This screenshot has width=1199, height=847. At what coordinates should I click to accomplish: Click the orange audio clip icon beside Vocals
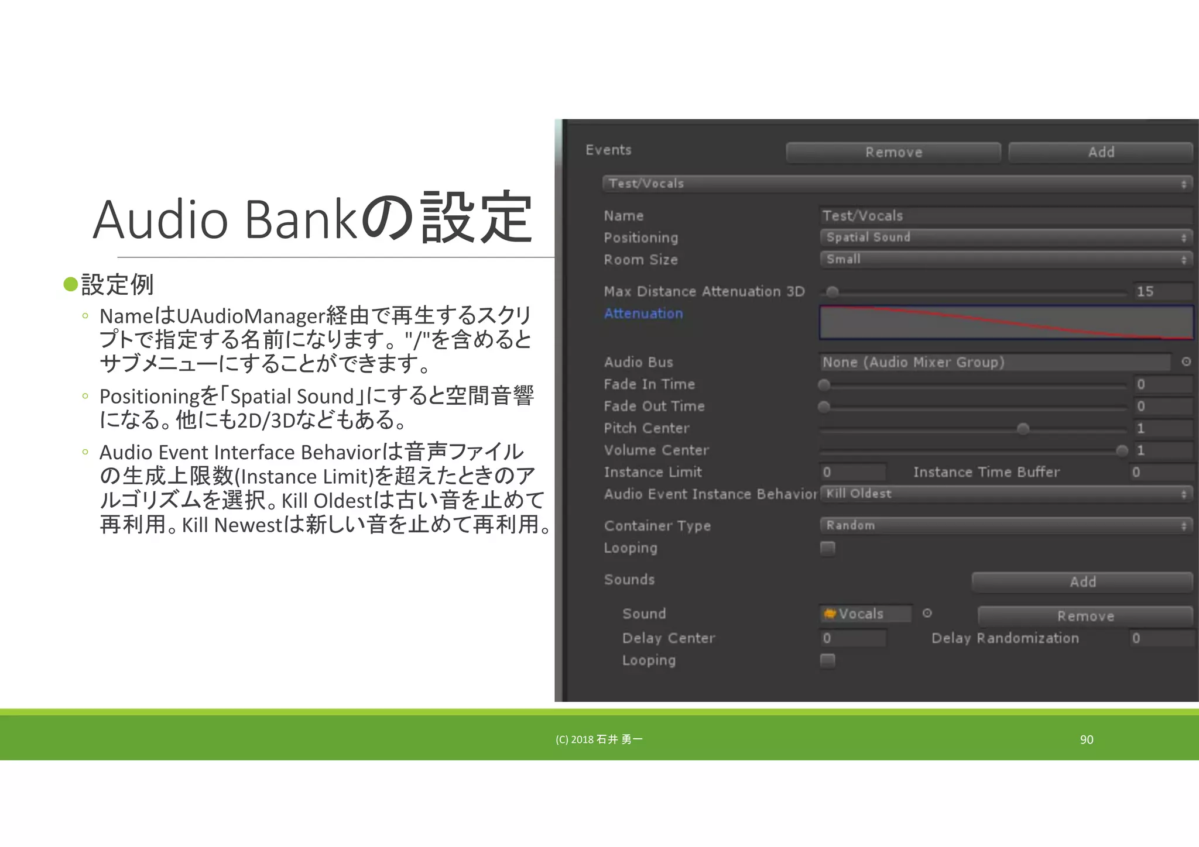[x=830, y=614]
